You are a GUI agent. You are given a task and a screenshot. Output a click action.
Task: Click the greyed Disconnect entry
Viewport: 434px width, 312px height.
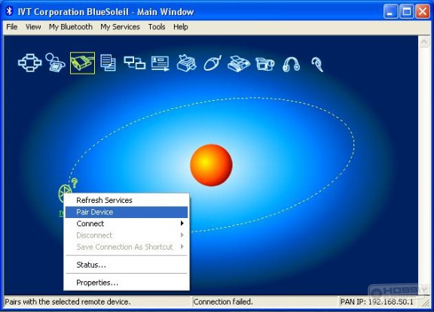(127, 235)
